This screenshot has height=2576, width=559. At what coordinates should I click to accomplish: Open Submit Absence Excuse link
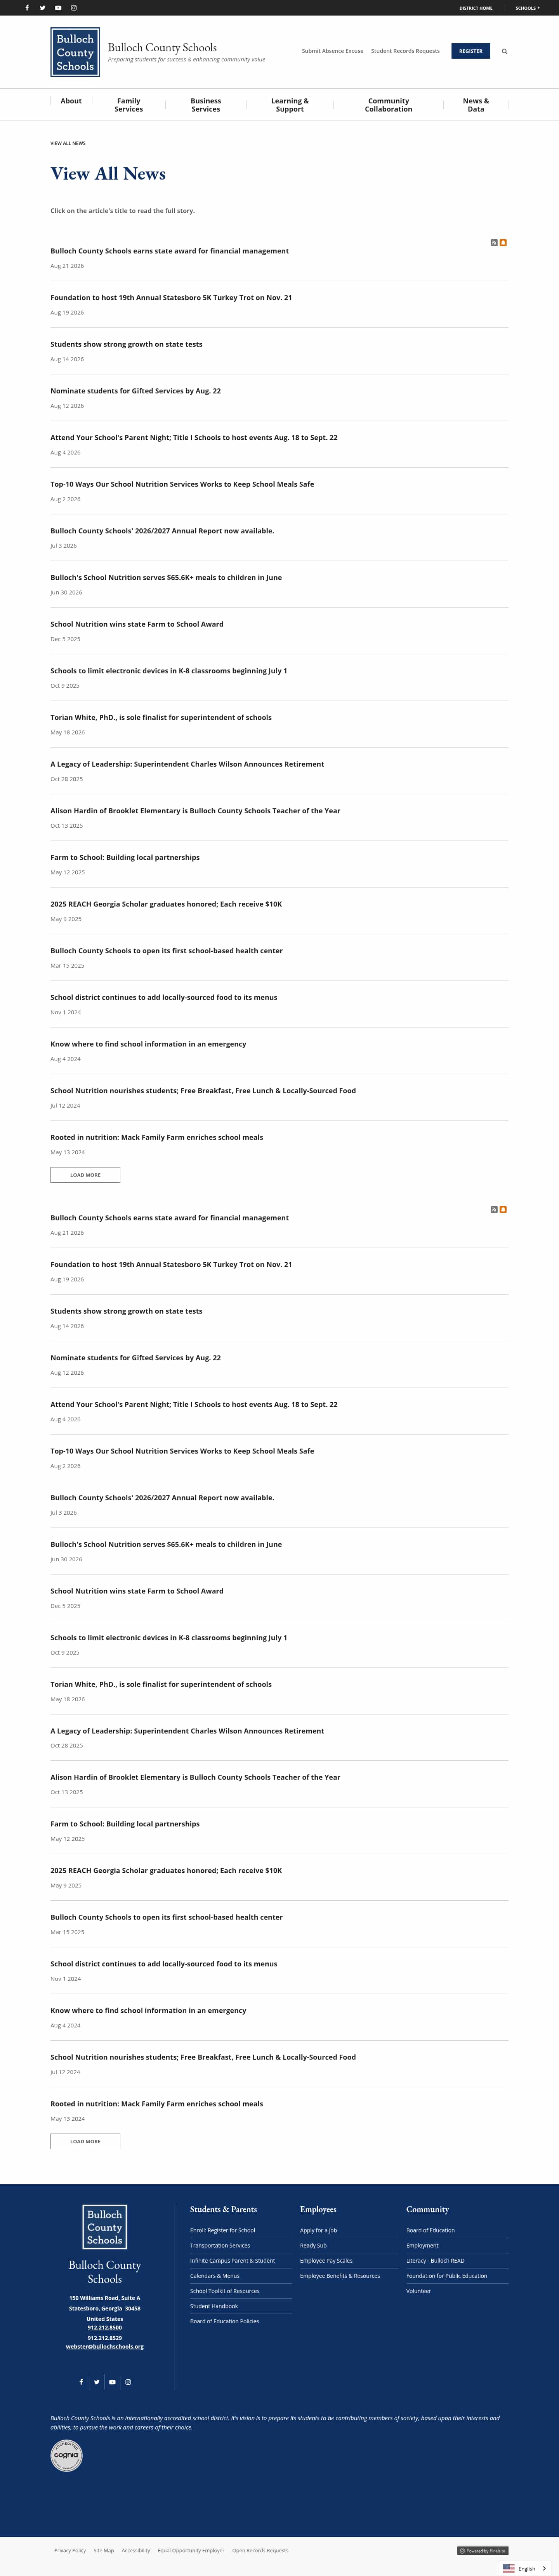pyautogui.click(x=332, y=51)
